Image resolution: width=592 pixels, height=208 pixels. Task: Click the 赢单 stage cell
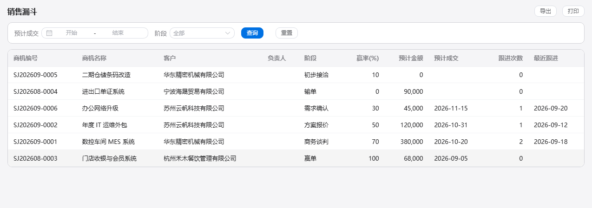point(310,158)
